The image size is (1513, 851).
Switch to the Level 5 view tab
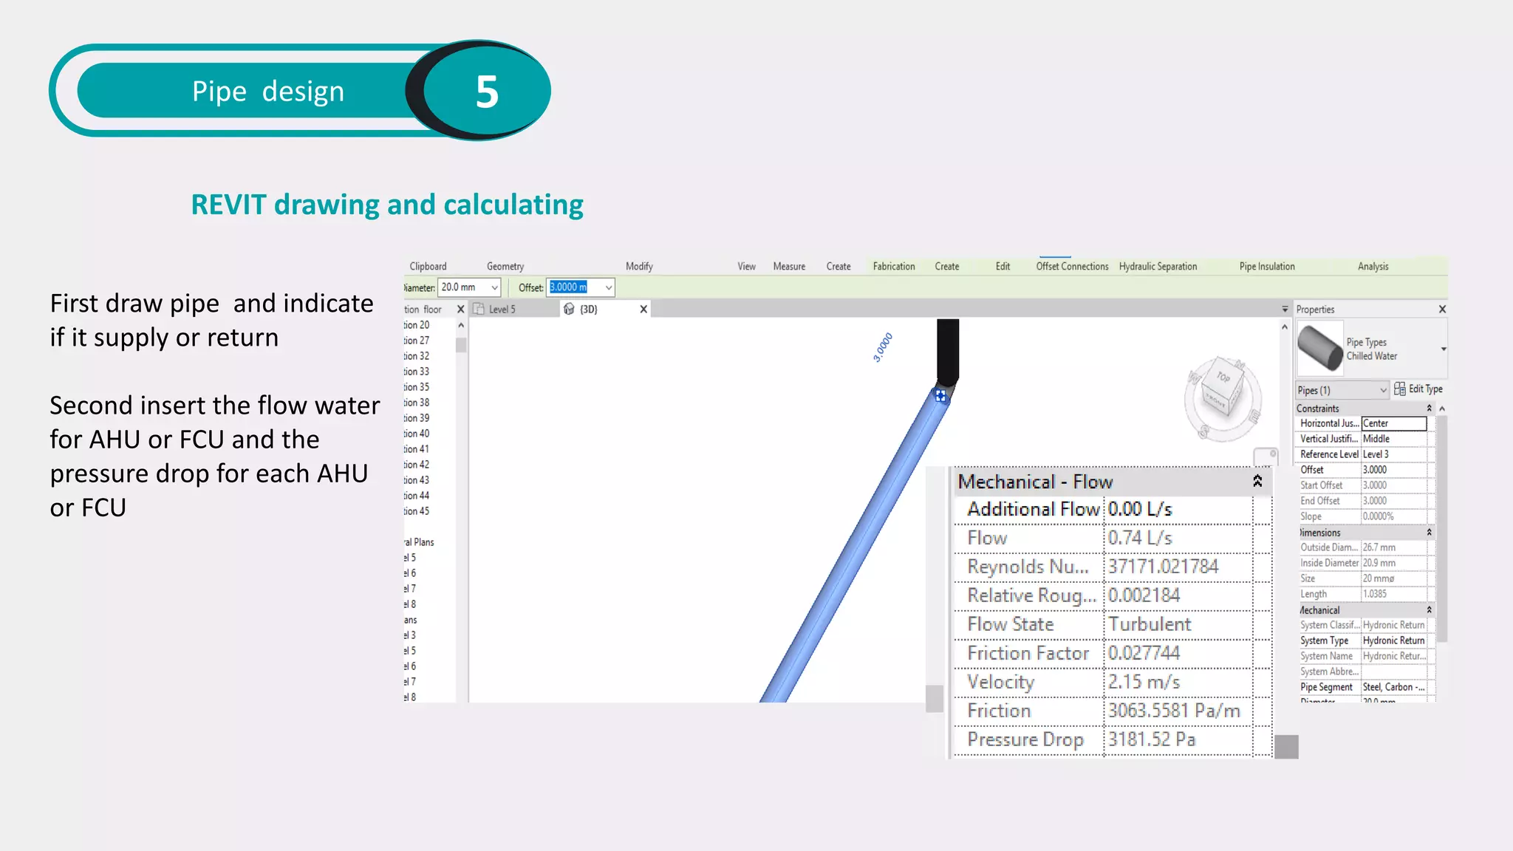point(502,310)
